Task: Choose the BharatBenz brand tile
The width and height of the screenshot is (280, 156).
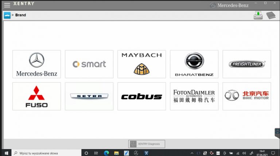Action: (194, 64)
